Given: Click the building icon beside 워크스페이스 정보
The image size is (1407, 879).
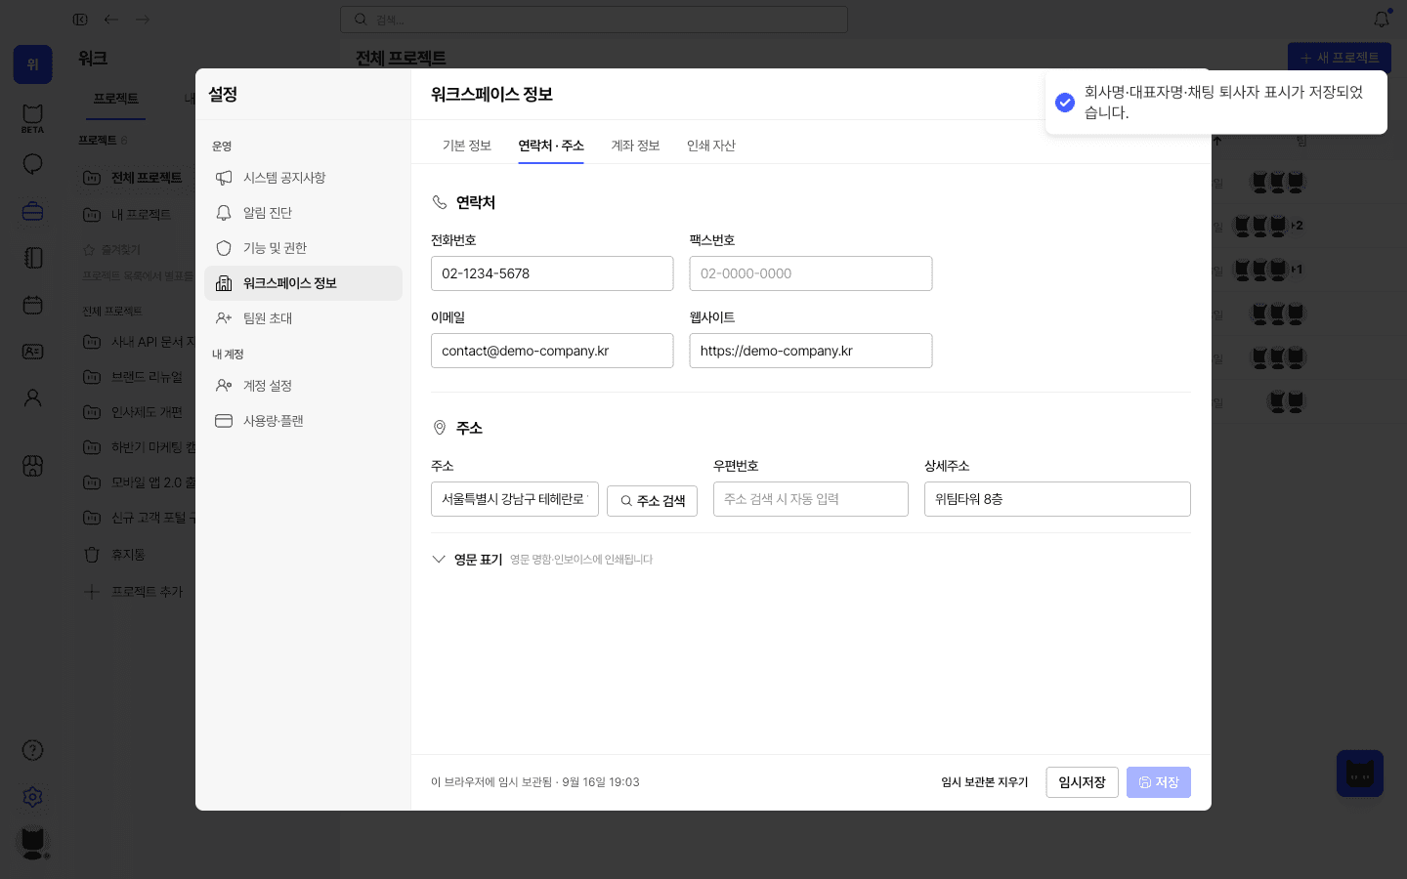Looking at the screenshot, I should pyautogui.click(x=224, y=283).
